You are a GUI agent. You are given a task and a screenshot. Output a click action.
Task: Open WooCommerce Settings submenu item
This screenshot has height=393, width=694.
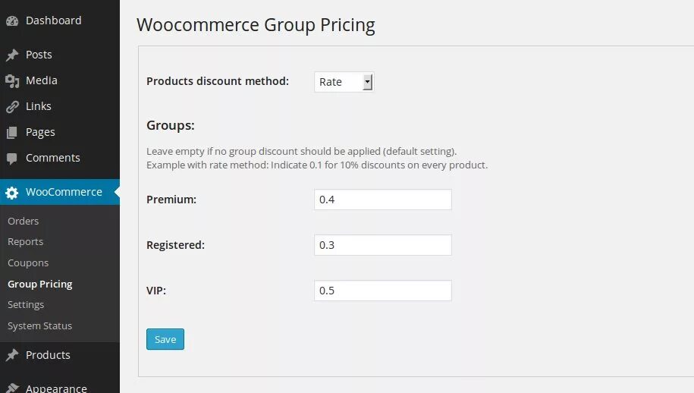point(26,304)
